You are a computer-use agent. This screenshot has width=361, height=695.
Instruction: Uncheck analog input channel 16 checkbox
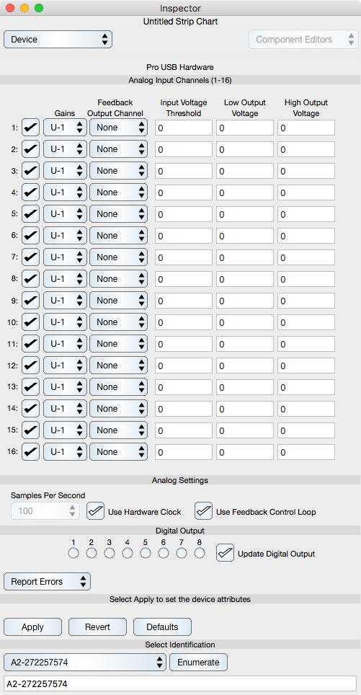(30, 452)
